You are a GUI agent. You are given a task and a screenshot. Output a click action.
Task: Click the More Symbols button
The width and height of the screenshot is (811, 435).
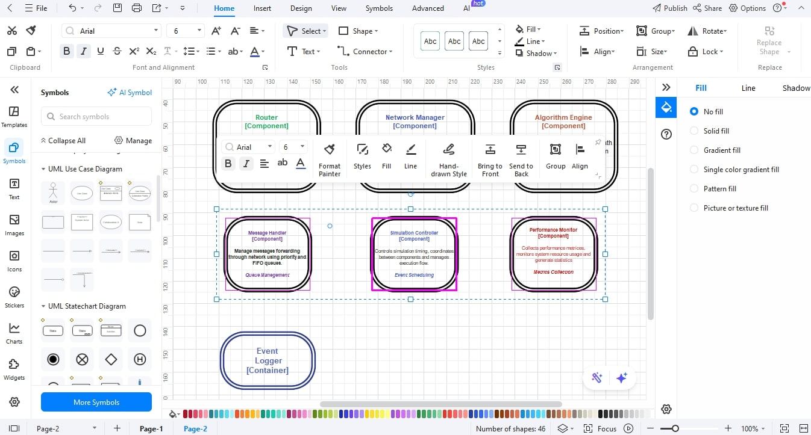(x=96, y=403)
